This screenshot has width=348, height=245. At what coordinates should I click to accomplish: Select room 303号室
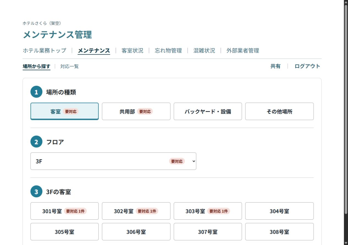(x=208, y=211)
